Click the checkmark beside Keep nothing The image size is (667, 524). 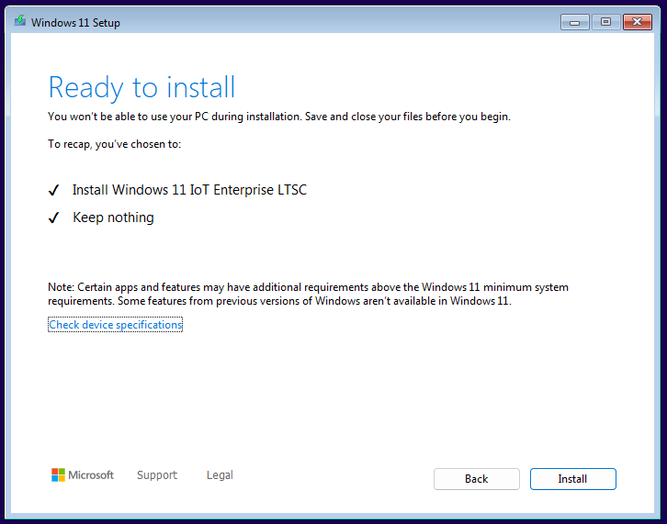point(53,217)
